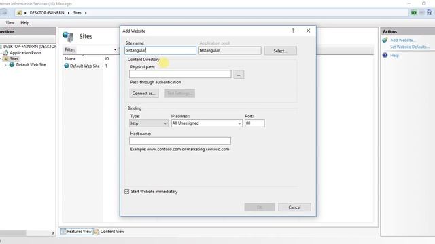Click the Sites globe icon in main panel
This screenshot has width=435, height=244.
tap(68, 36)
